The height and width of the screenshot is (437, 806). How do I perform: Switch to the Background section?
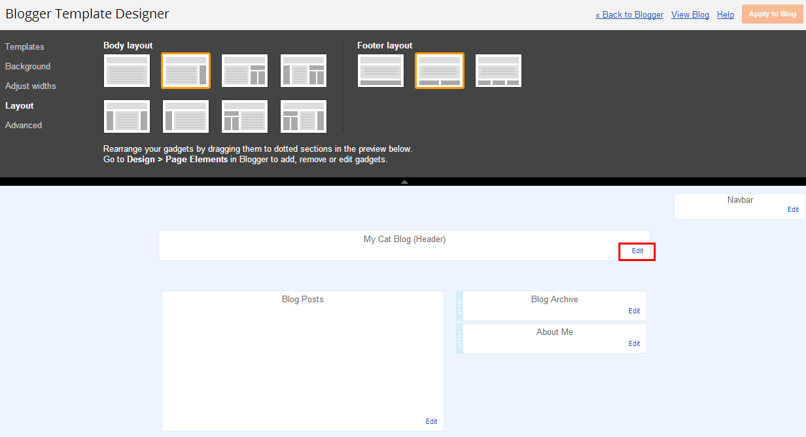coord(27,67)
